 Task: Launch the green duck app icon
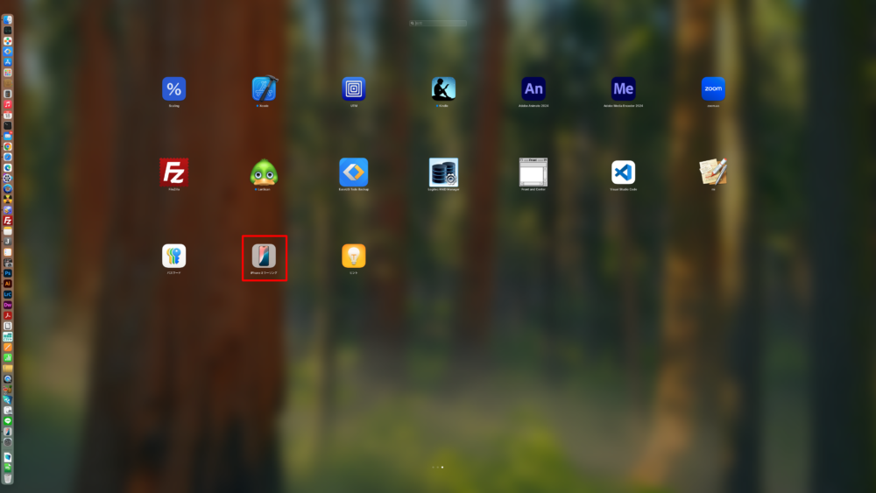(x=264, y=172)
